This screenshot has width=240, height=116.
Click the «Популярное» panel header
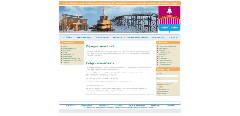(168, 43)
